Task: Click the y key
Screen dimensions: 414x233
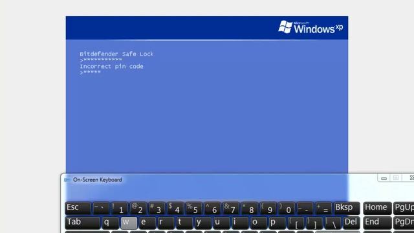Action: (202, 223)
